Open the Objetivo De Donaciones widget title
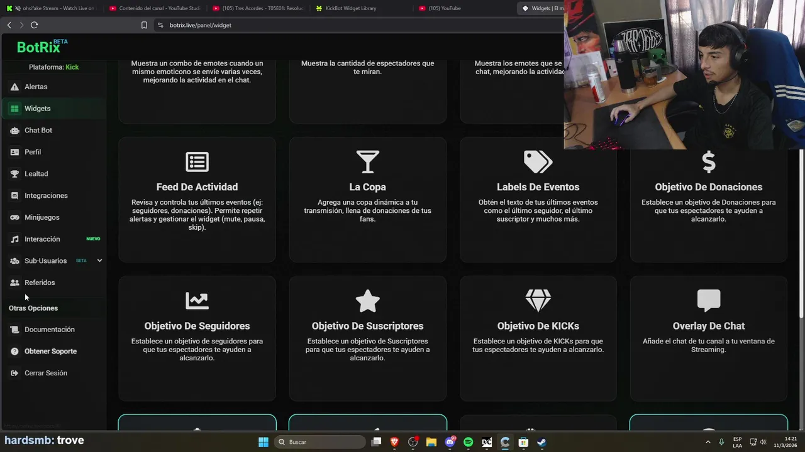Image resolution: width=805 pixels, height=452 pixels. pos(709,187)
